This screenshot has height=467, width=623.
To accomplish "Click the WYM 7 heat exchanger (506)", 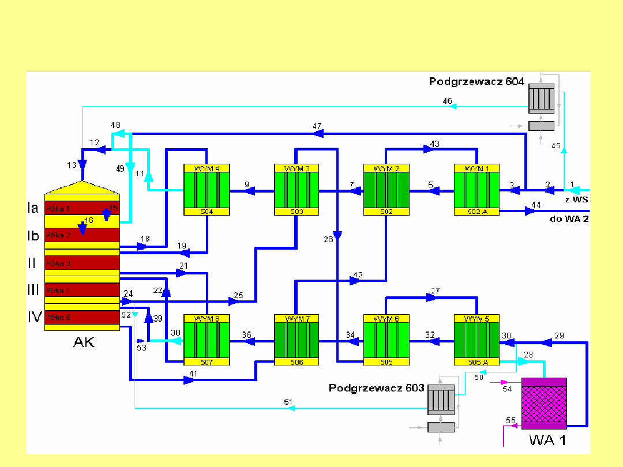I will tap(296, 341).
